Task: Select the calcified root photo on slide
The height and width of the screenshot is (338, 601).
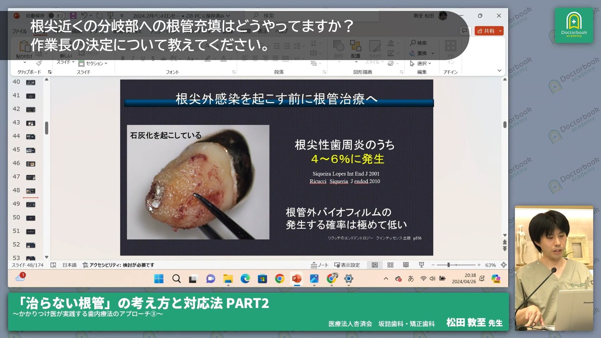Action: point(198,182)
